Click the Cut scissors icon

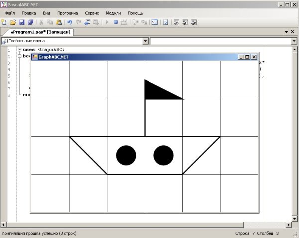pos(42,22)
